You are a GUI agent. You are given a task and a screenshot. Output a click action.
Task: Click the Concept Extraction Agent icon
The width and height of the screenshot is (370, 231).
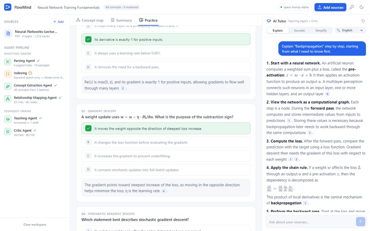8,86
